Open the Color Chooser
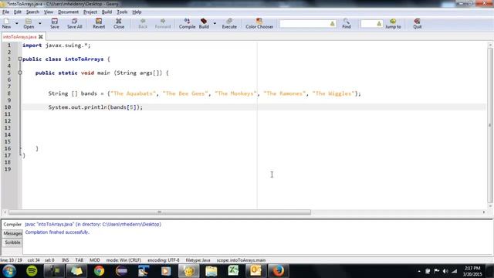The height and width of the screenshot is (278, 494). [259, 23]
